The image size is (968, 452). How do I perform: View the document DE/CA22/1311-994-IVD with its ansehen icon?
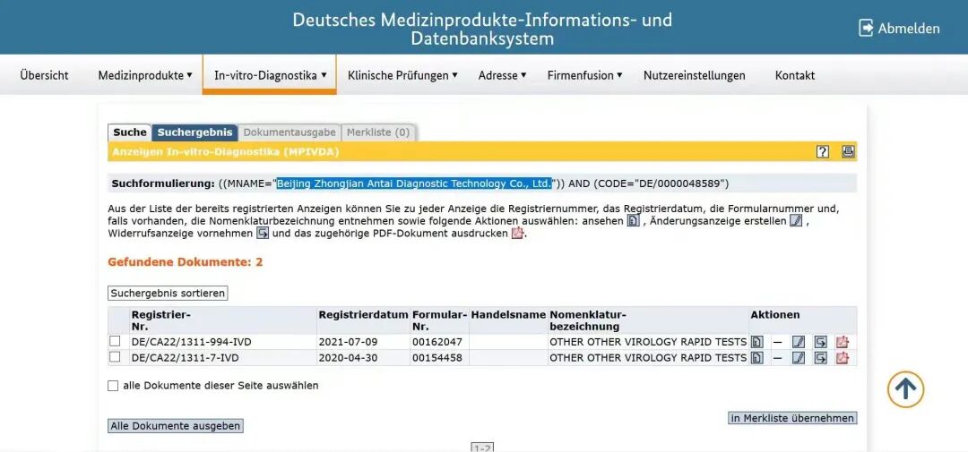tap(756, 342)
